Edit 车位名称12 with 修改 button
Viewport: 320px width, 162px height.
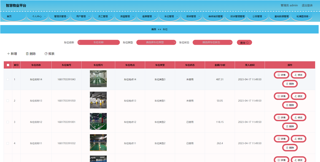point(298,117)
